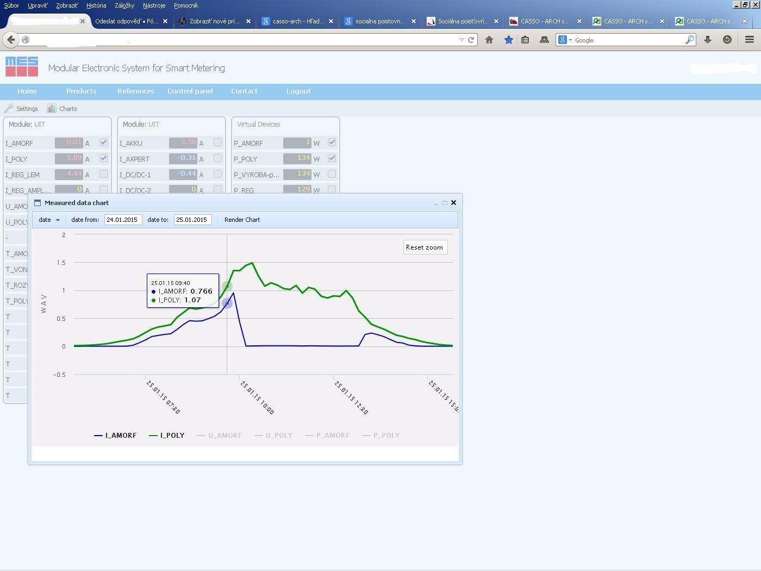
Task: Open the Google search engine selector dropdown
Action: click(x=565, y=40)
